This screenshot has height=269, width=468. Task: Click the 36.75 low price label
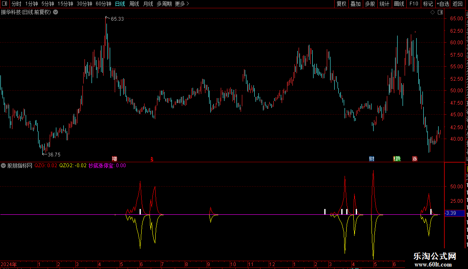54,154
